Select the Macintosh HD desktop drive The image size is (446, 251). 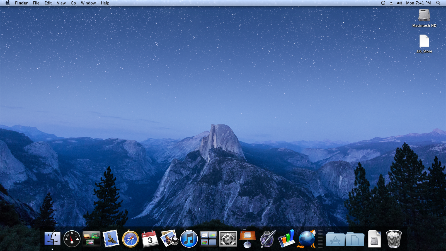424,16
